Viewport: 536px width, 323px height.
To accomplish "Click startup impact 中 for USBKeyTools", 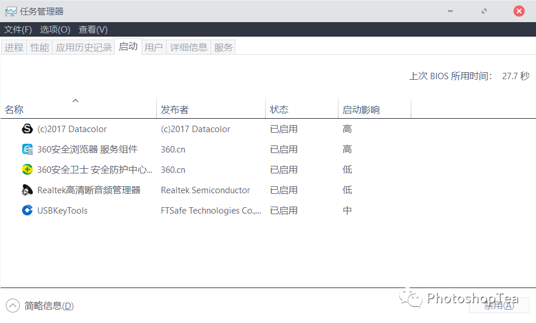I will point(347,210).
